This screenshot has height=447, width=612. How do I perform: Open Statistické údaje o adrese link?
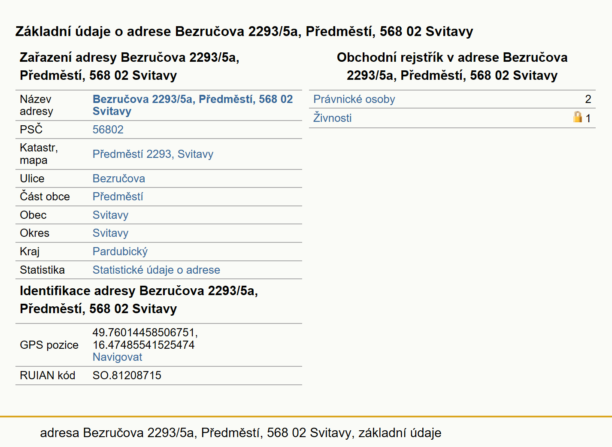pos(156,270)
